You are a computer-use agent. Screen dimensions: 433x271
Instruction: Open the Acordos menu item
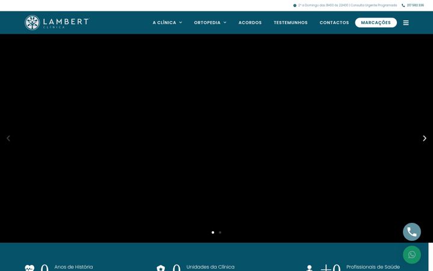(250, 23)
